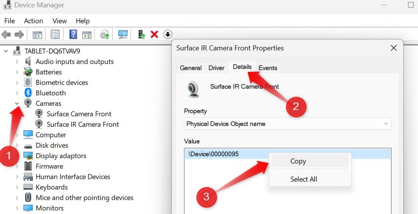Close the Surface IR Camera Properties dialog

point(394,48)
